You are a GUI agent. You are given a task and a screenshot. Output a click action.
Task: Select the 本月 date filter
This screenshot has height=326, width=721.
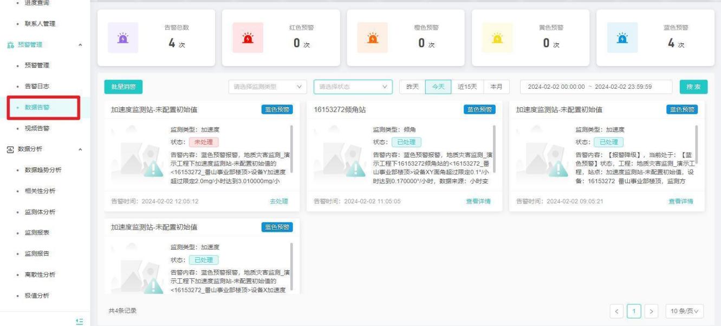pos(496,87)
